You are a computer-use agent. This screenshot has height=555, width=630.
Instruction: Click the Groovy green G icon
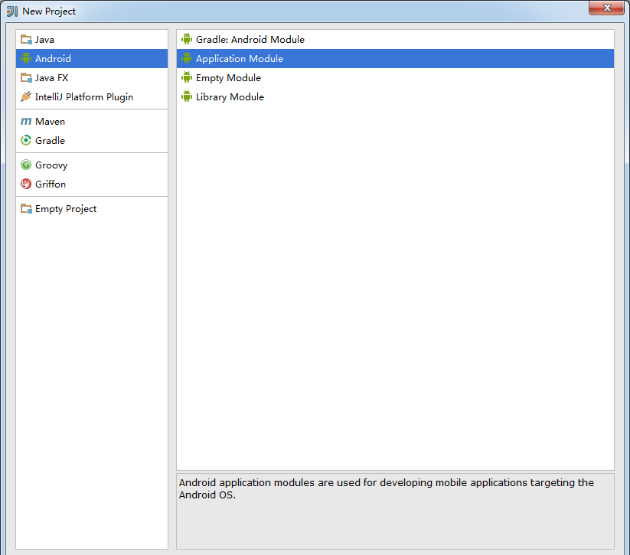[x=26, y=165]
